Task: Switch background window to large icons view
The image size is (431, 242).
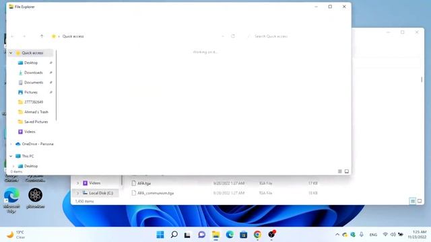Action: click(x=420, y=201)
